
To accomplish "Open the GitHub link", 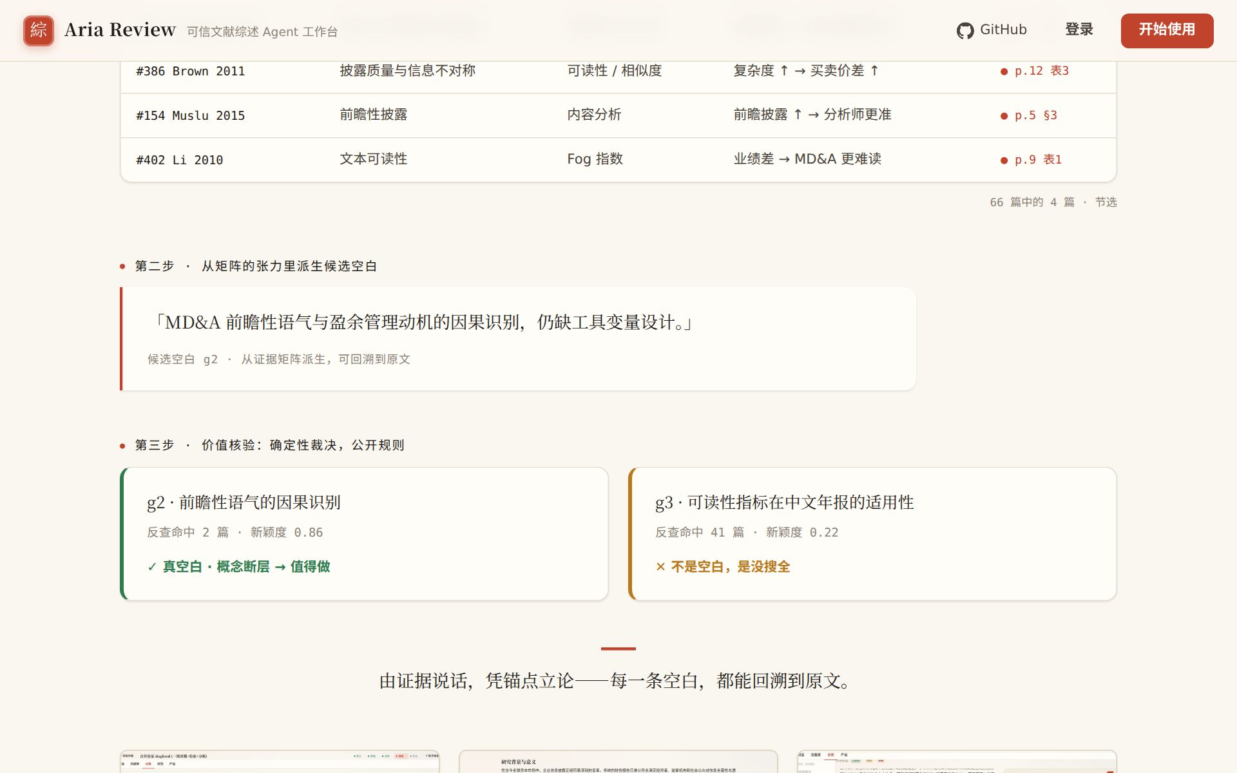I will pyautogui.click(x=992, y=30).
